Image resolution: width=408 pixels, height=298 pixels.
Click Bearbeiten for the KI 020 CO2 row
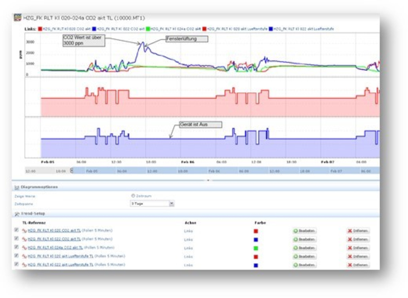(x=304, y=231)
